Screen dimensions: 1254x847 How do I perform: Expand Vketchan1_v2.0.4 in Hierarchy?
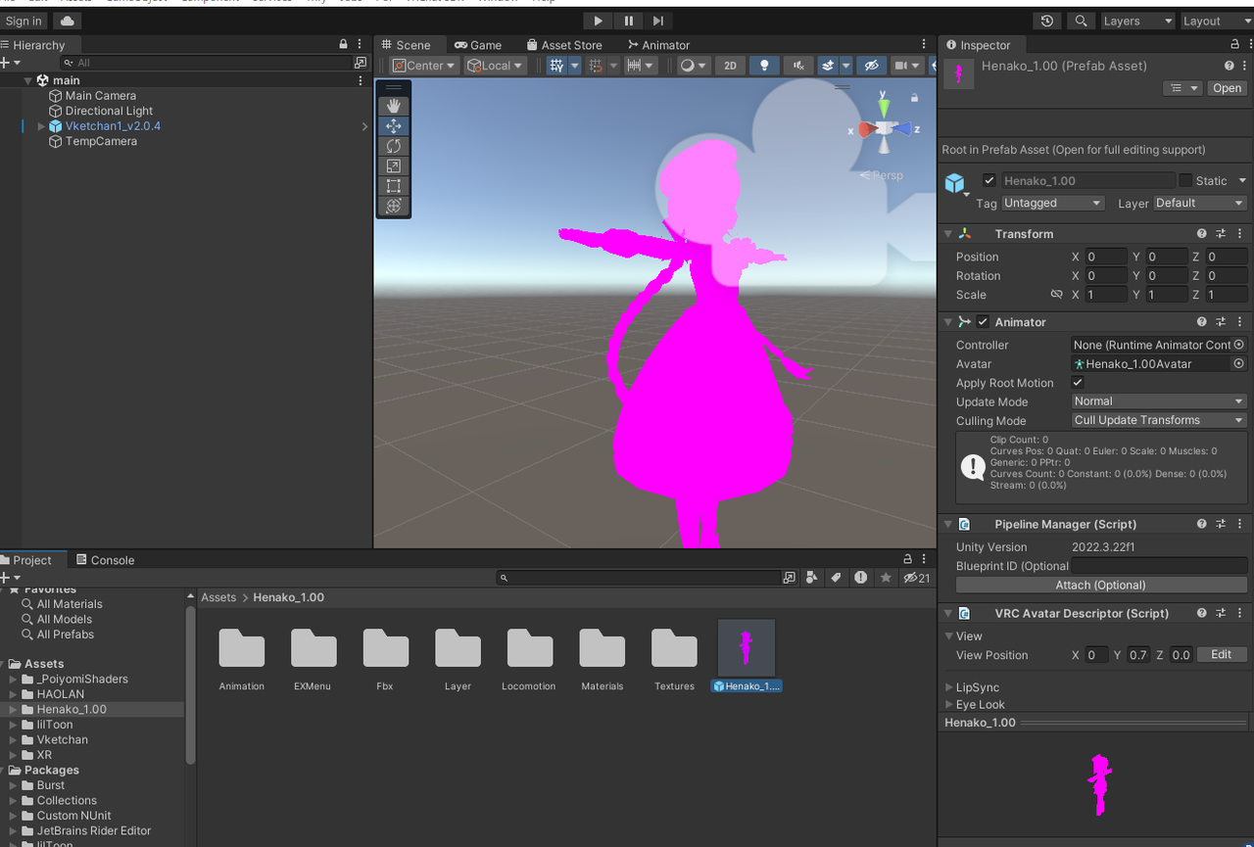[42, 126]
